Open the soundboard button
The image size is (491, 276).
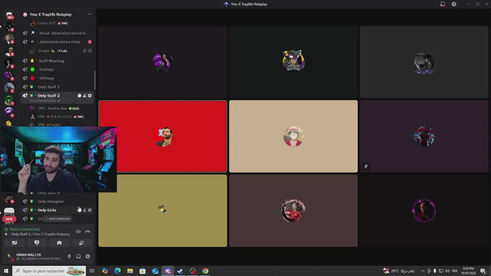pyautogui.click(x=81, y=243)
